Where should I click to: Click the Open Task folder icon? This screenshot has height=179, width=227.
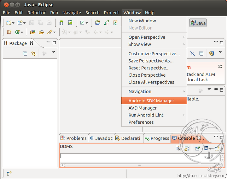click(41, 32)
